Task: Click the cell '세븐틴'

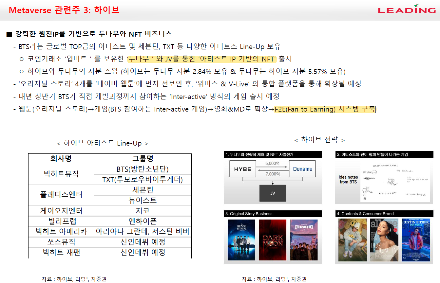Action: point(143,190)
